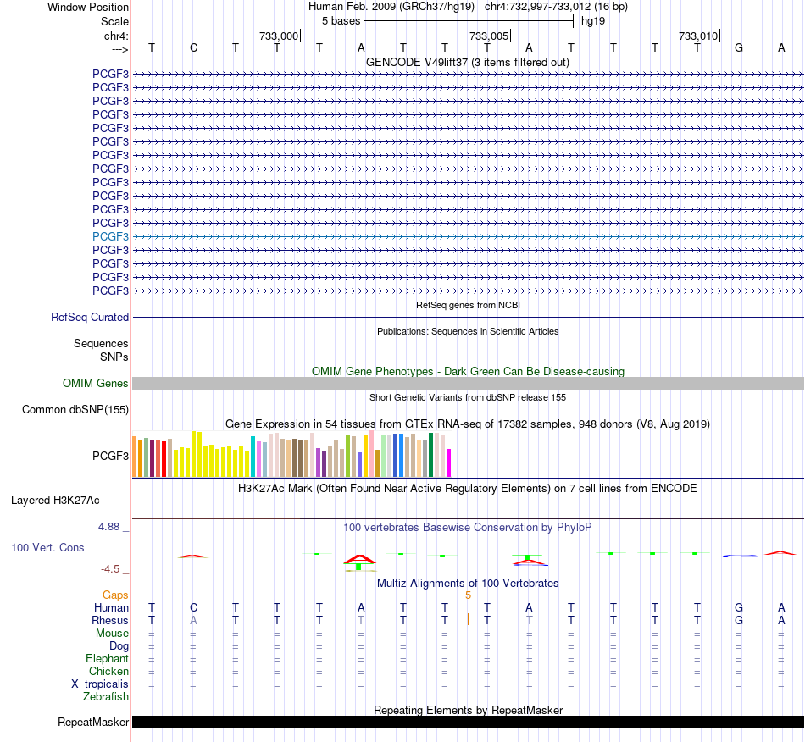Image resolution: width=805 pixels, height=742 pixels.
Task: Select the Zebrafish species label
Action: click(106, 697)
